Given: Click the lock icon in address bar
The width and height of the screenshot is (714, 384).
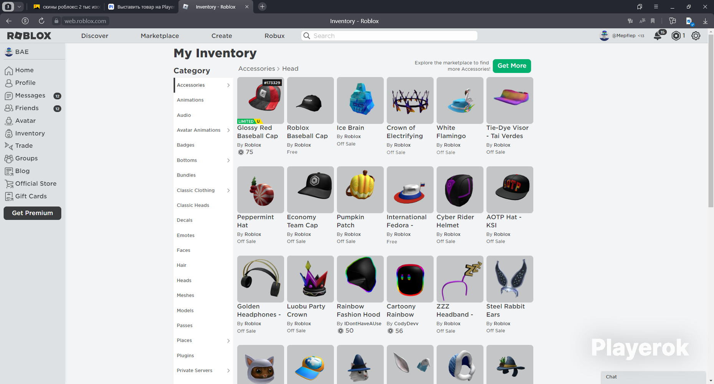Looking at the screenshot, I should [56, 21].
